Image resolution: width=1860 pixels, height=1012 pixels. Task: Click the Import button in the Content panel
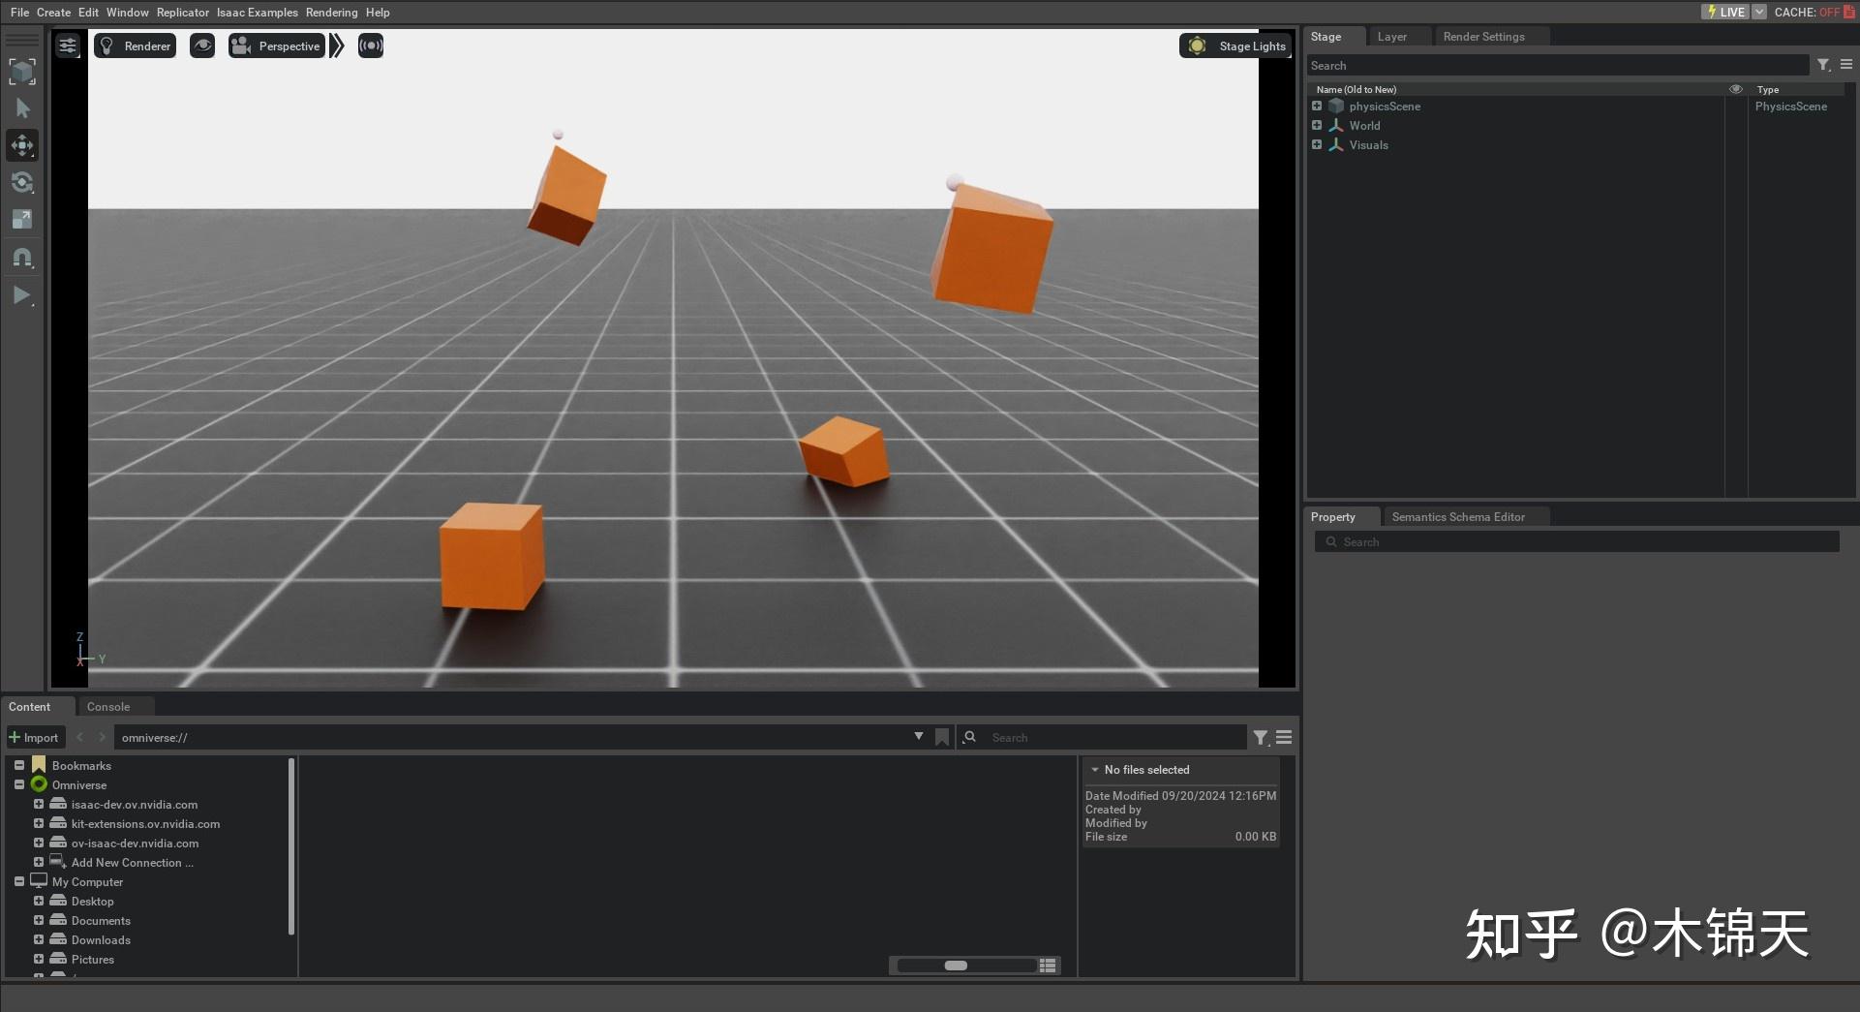(35, 737)
